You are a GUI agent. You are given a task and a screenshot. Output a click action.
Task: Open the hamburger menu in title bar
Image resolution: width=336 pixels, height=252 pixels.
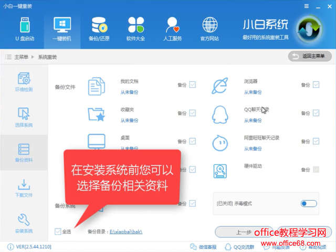[x=307, y=6]
